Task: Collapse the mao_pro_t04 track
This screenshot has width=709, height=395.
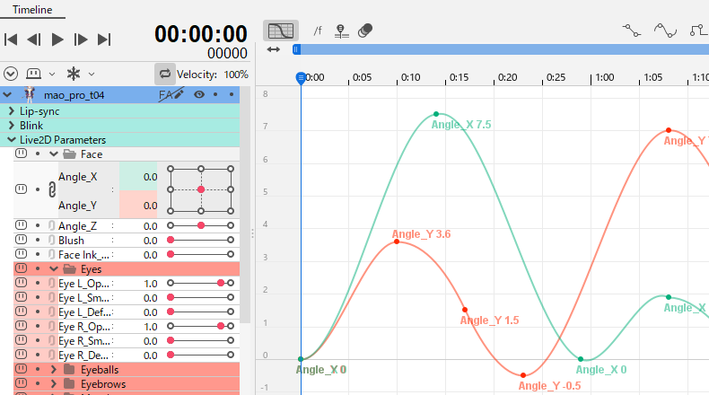Action: (7, 95)
